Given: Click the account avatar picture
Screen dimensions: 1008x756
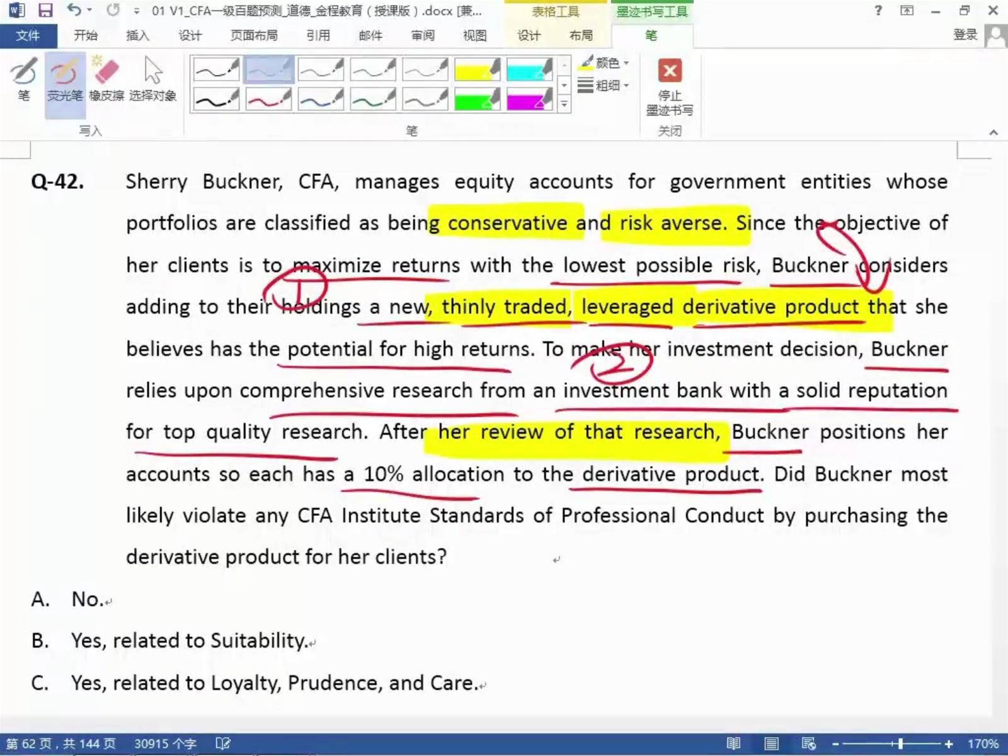Looking at the screenshot, I should [x=995, y=35].
